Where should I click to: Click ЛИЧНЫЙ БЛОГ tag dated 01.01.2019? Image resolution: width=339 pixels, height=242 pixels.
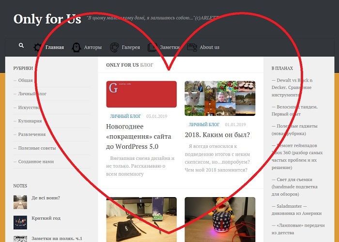(x=204, y=125)
